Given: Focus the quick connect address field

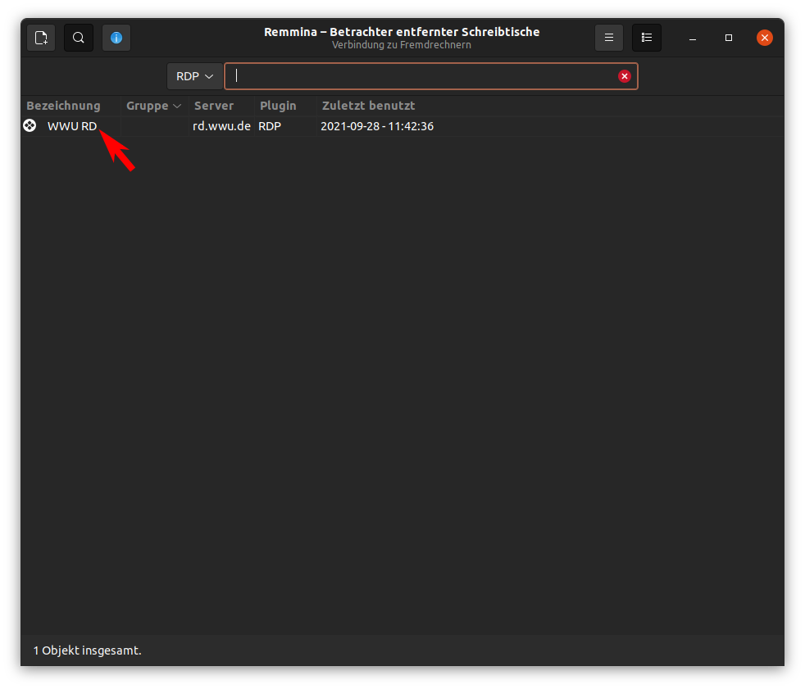Looking at the screenshot, I should point(422,76).
